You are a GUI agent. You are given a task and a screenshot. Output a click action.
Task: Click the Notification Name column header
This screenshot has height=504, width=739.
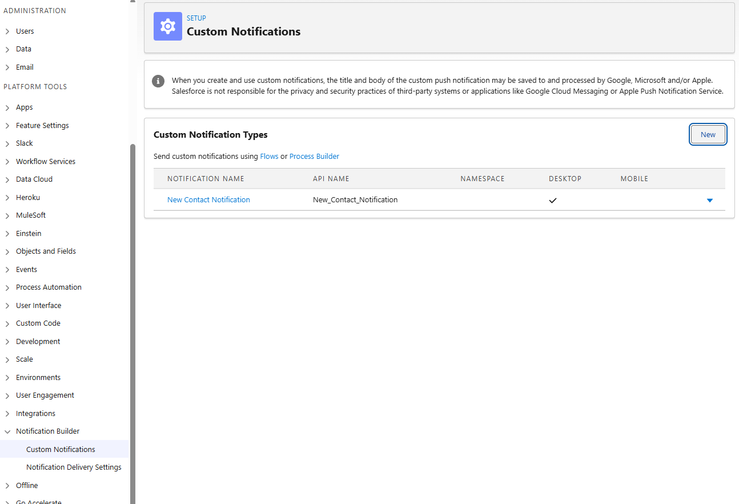206,179
